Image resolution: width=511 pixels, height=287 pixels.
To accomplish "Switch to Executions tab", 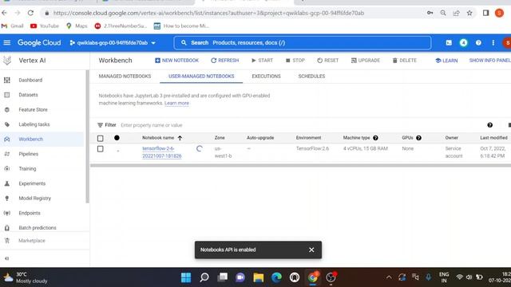I will click(x=266, y=77).
